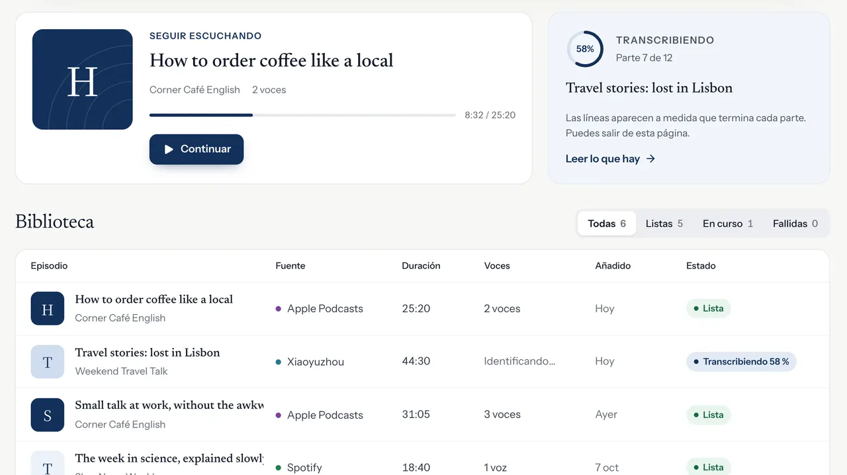The image size is (847, 475).
Task: Open the Fallidas 0 tab
Action: pyautogui.click(x=795, y=224)
